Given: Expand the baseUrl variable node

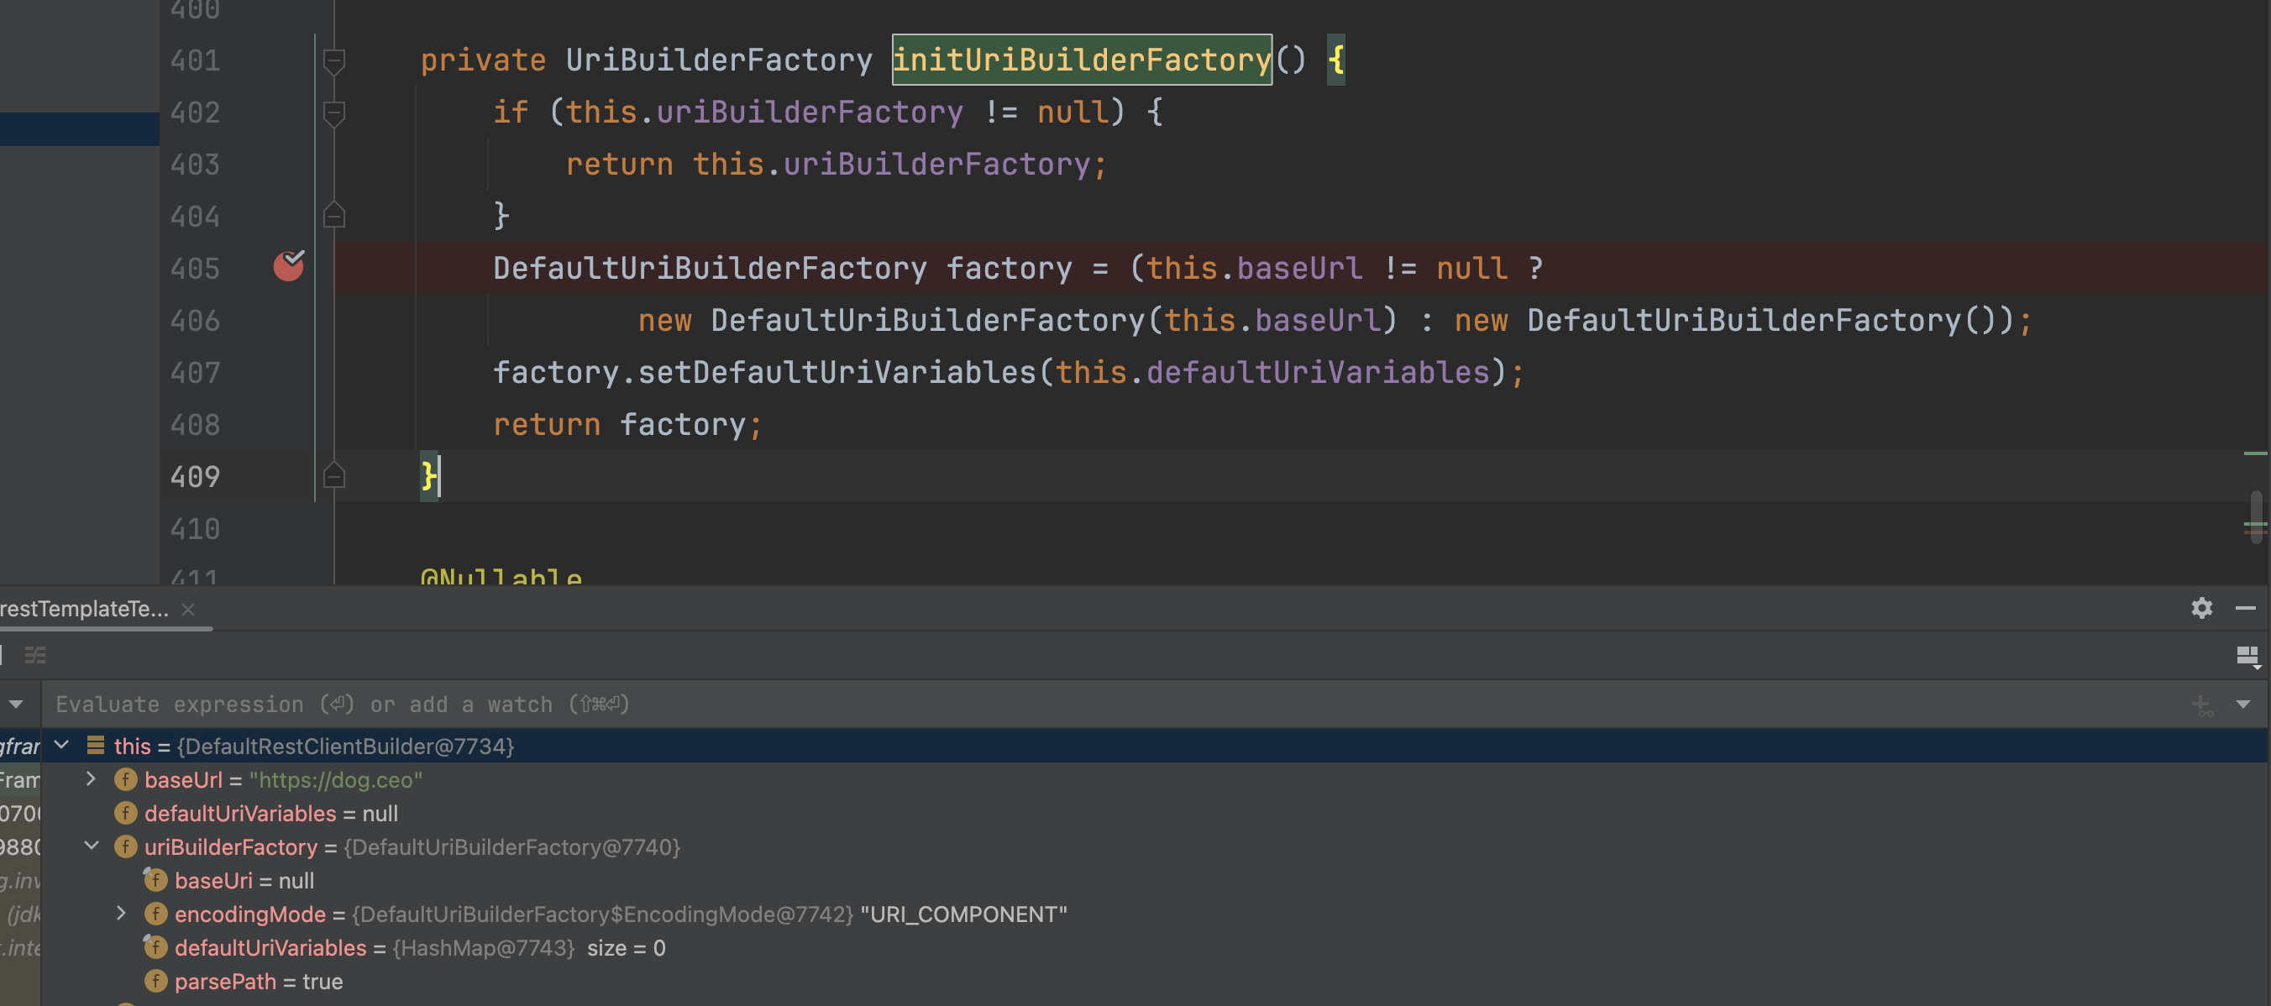Looking at the screenshot, I should tap(91, 778).
